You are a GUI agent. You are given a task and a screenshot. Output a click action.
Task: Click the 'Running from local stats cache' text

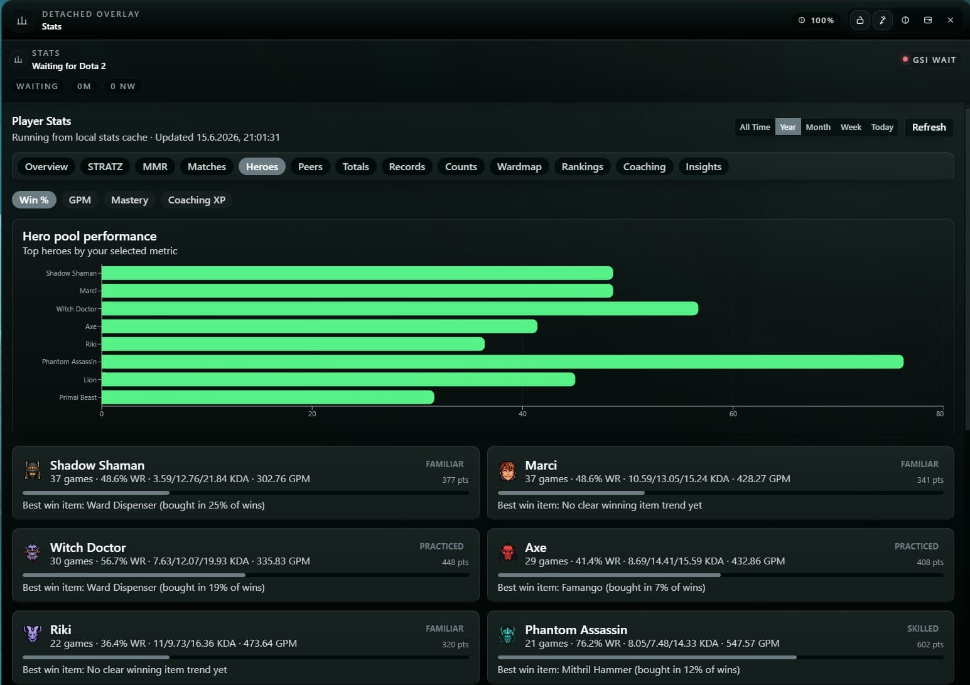pyautogui.click(x=80, y=137)
